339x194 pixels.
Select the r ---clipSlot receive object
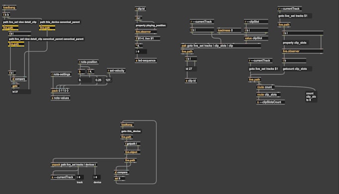point(256,21)
